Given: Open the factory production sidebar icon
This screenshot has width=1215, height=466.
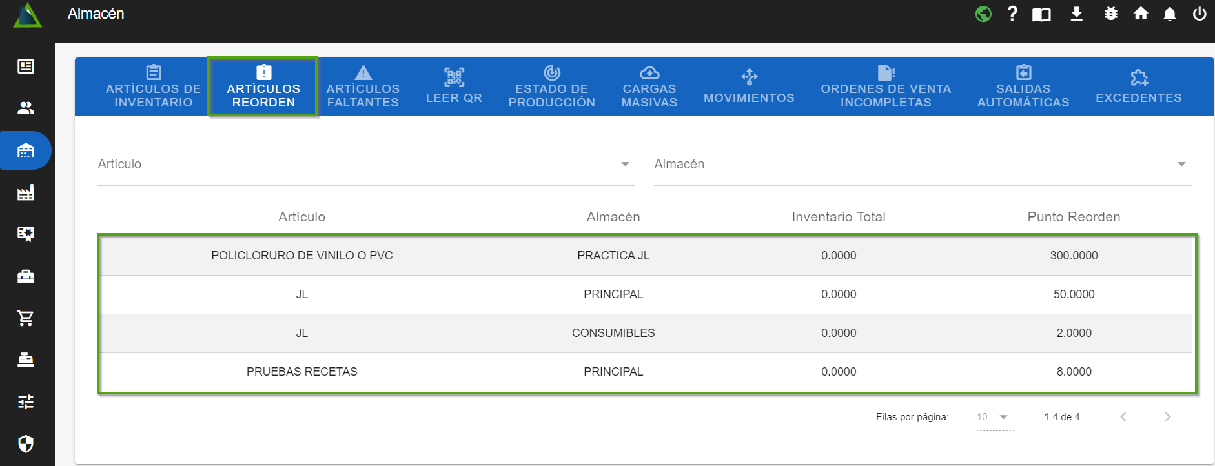Looking at the screenshot, I should 26,192.
